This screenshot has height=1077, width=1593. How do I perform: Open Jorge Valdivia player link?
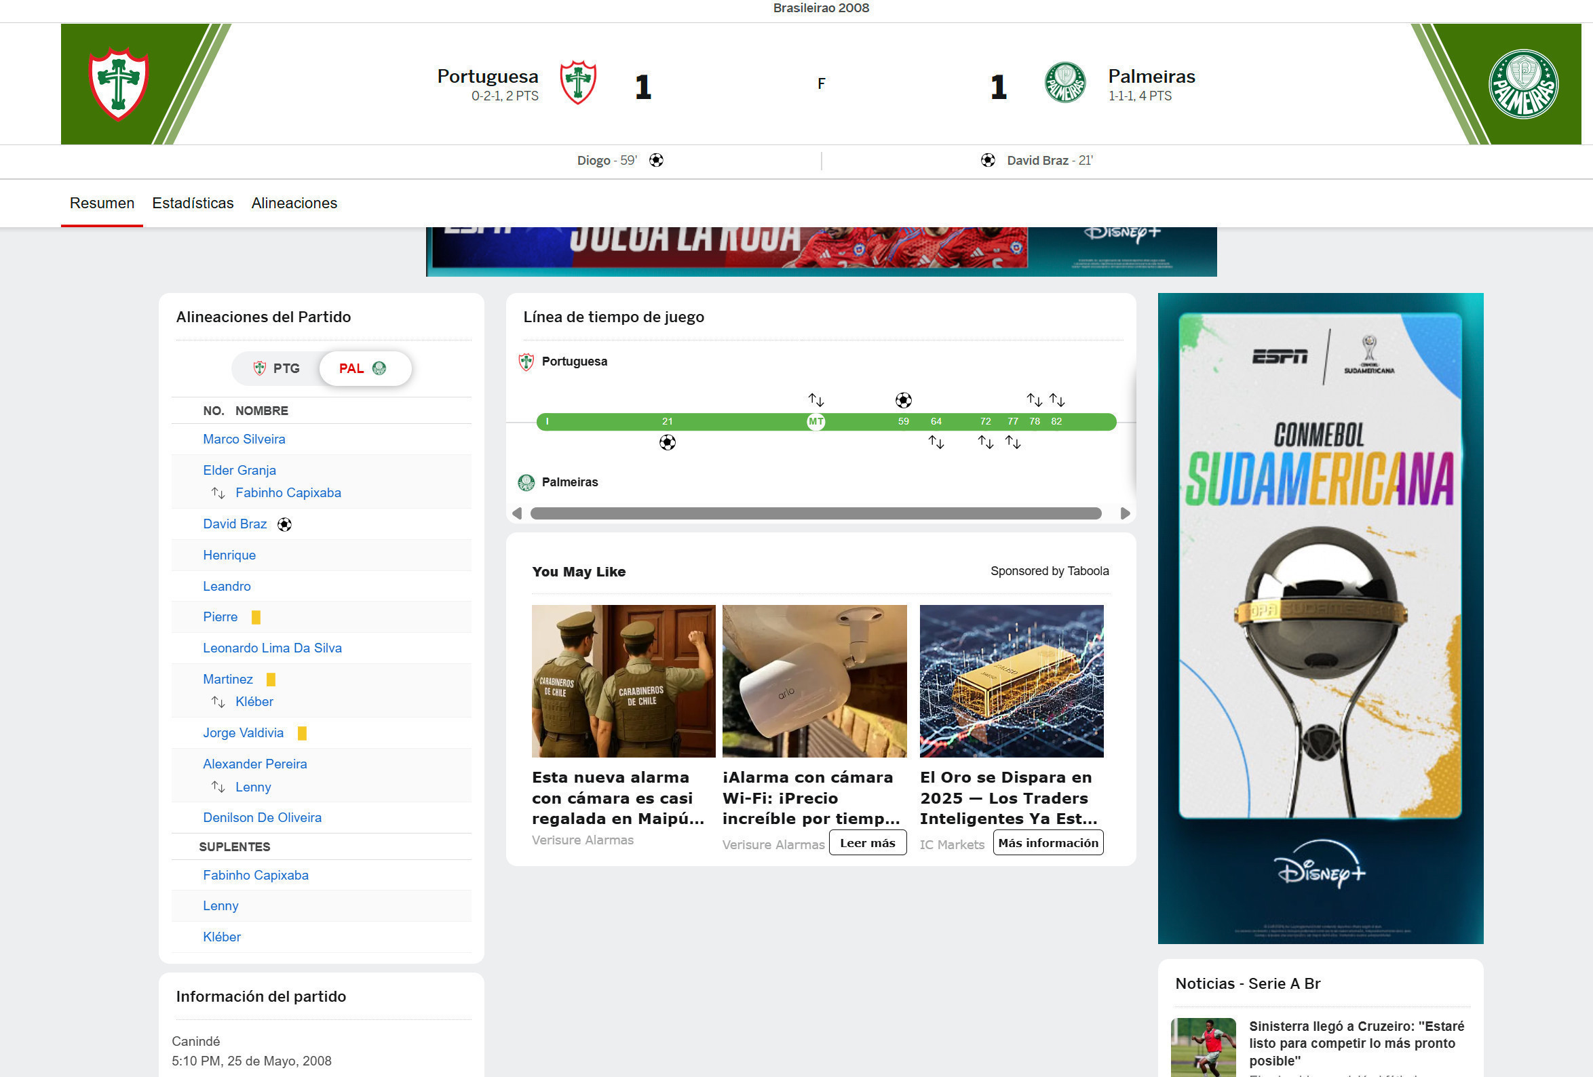[x=244, y=733]
